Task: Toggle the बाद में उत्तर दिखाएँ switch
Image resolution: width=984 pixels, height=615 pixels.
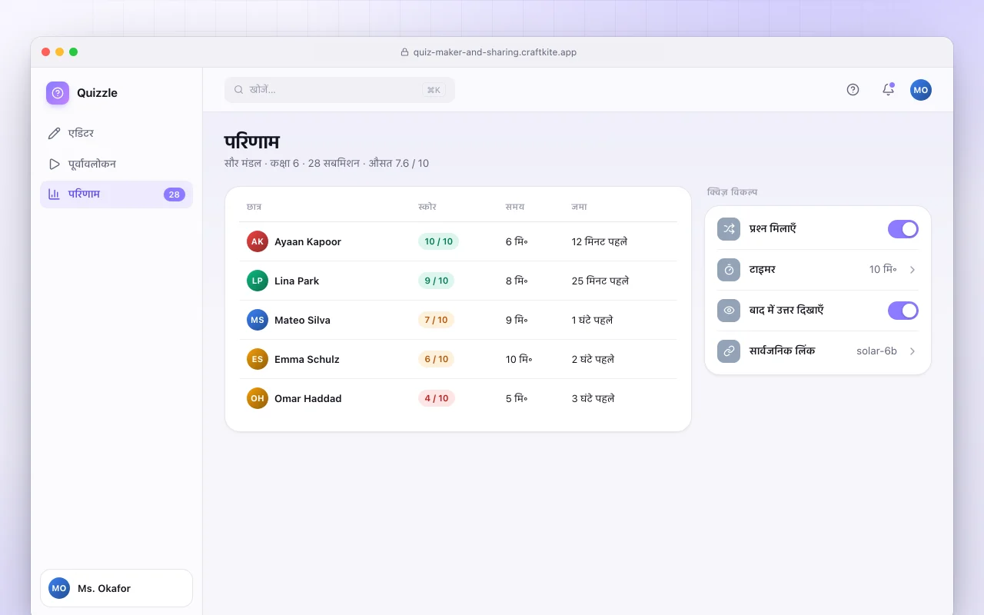Action: click(903, 311)
